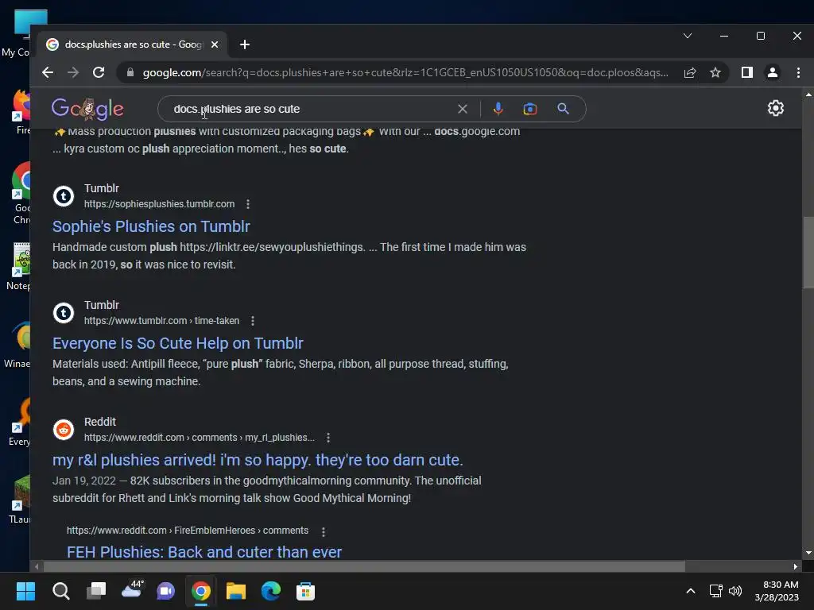Open Microsoft Store from taskbar
This screenshot has height=610, width=814.
tap(305, 591)
